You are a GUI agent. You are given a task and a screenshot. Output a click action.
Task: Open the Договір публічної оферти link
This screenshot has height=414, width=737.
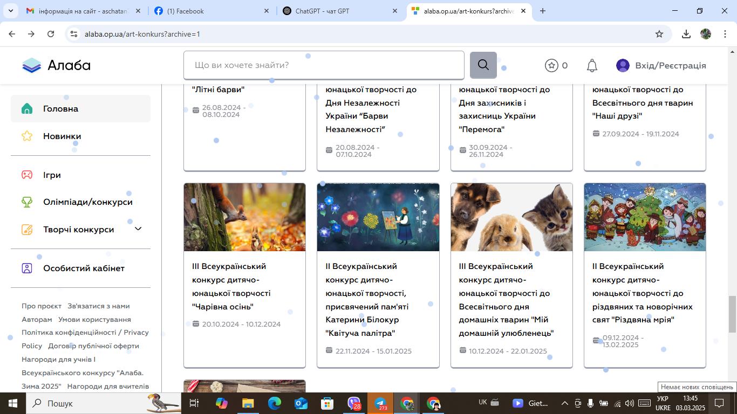coord(94,346)
